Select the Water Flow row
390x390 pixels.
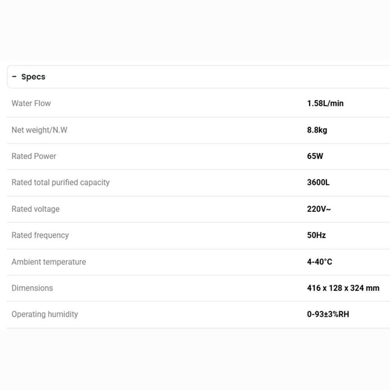[31, 103]
